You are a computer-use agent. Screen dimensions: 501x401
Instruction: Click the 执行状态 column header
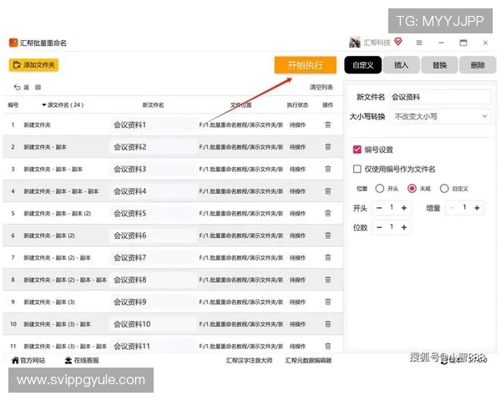click(x=297, y=105)
